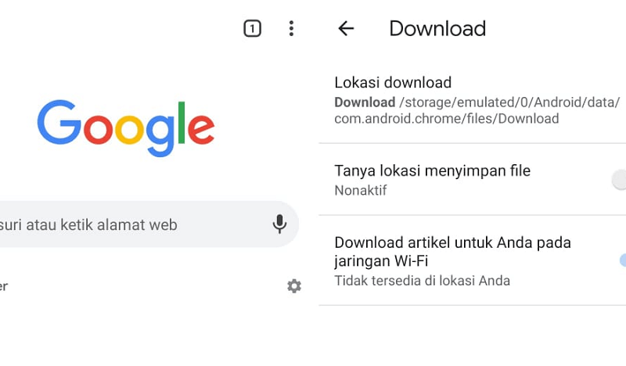Go back using the arrow beside Download
The width and height of the screenshot is (626, 366).
pyautogui.click(x=346, y=28)
